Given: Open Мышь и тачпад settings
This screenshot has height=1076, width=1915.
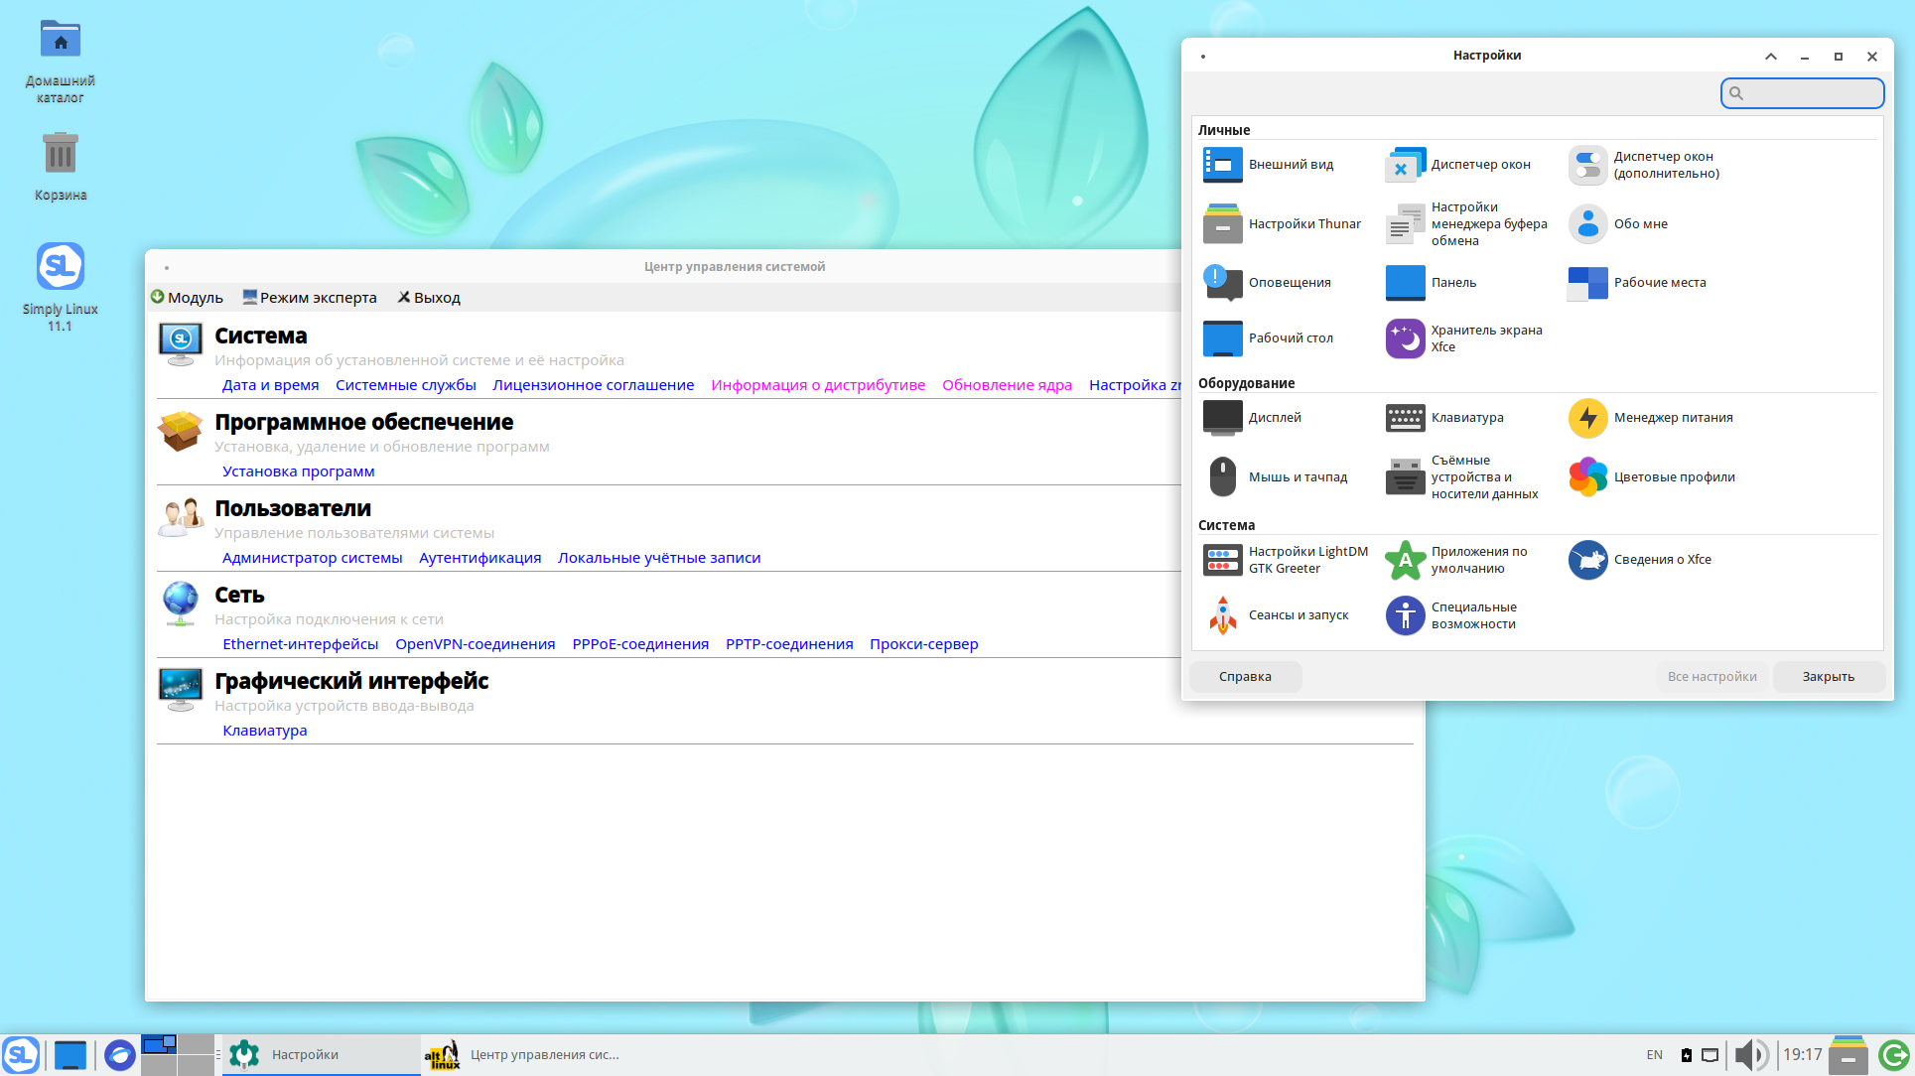Looking at the screenshot, I should click(1276, 477).
